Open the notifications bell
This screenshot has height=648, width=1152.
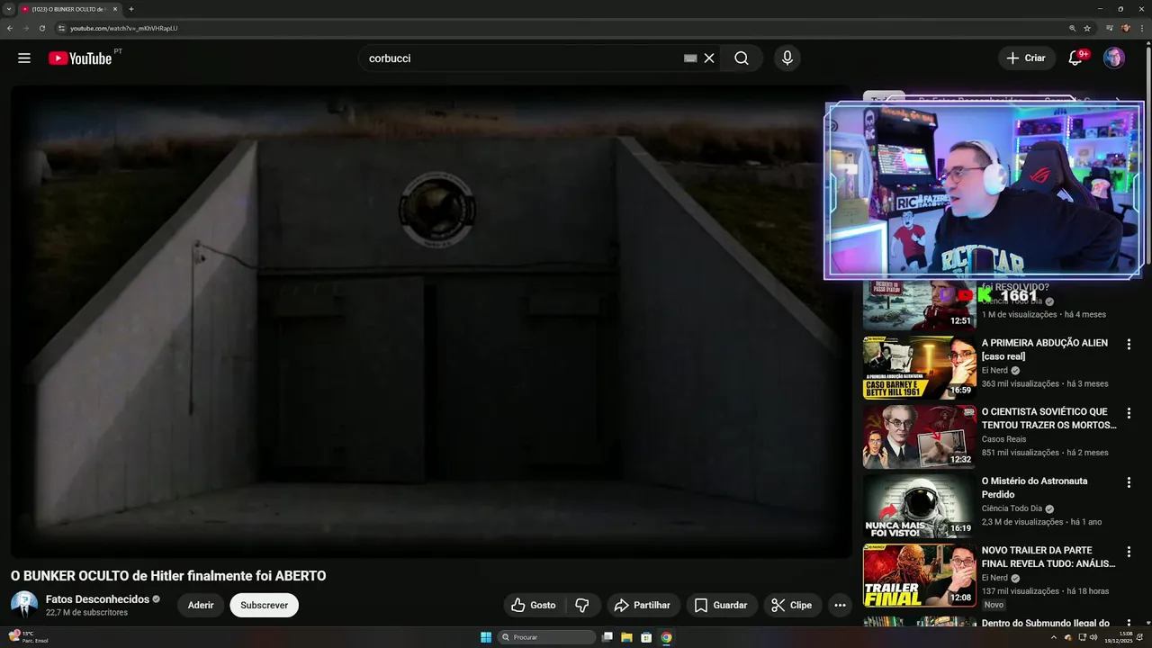click(x=1075, y=58)
